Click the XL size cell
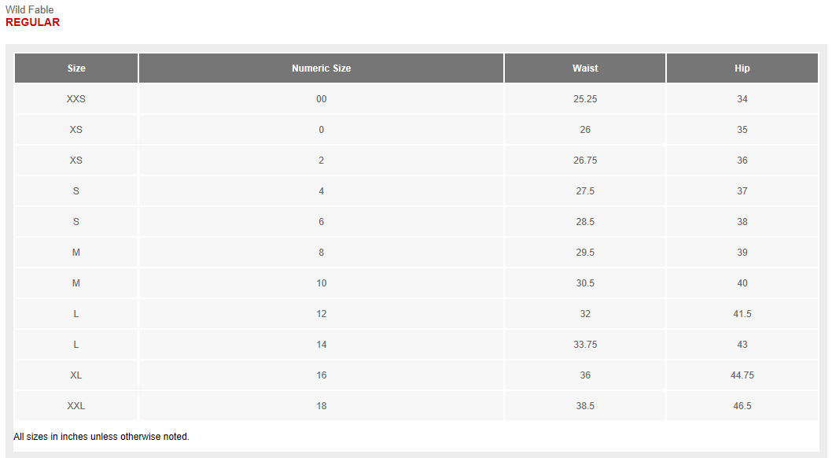The height and width of the screenshot is (458, 832). [75, 375]
